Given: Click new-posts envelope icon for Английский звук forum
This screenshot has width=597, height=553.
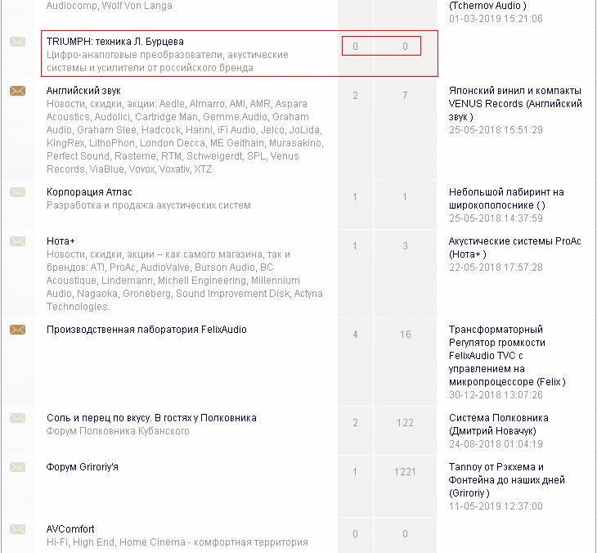Looking at the screenshot, I should [x=17, y=91].
